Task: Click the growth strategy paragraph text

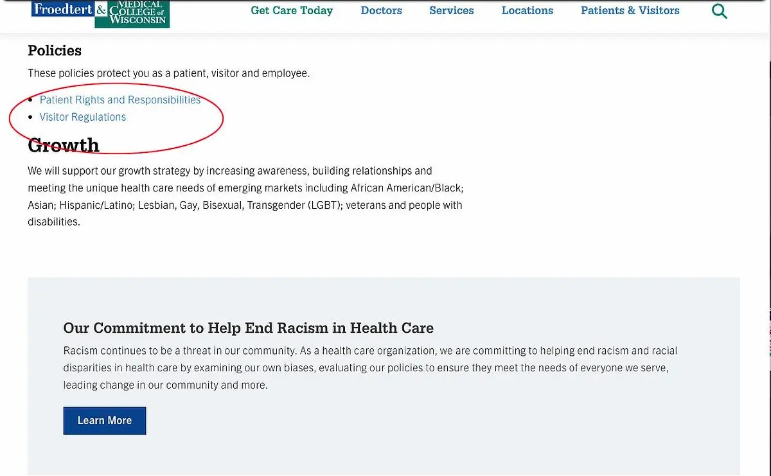Action: click(x=245, y=197)
